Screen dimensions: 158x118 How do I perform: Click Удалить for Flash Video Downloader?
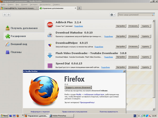[x=146, y=57]
